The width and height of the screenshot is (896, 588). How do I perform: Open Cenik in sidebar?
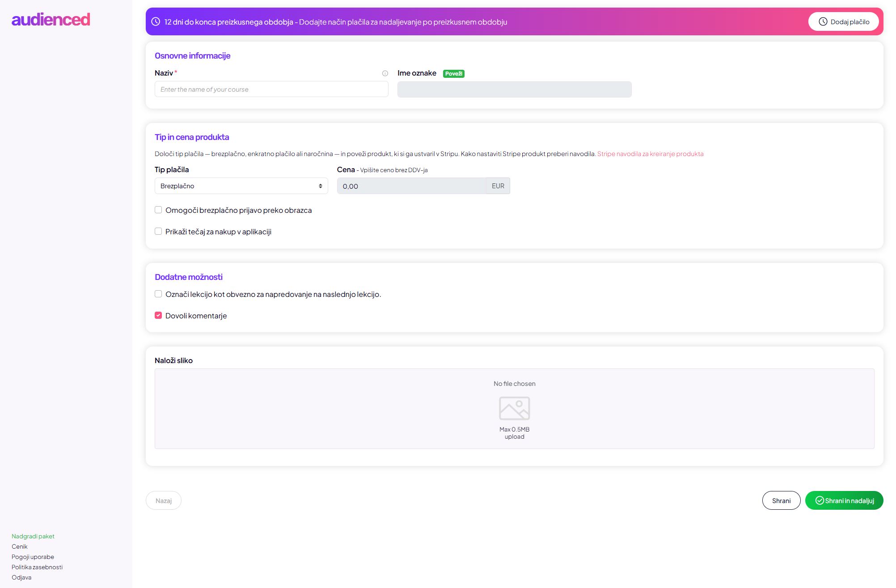20,546
